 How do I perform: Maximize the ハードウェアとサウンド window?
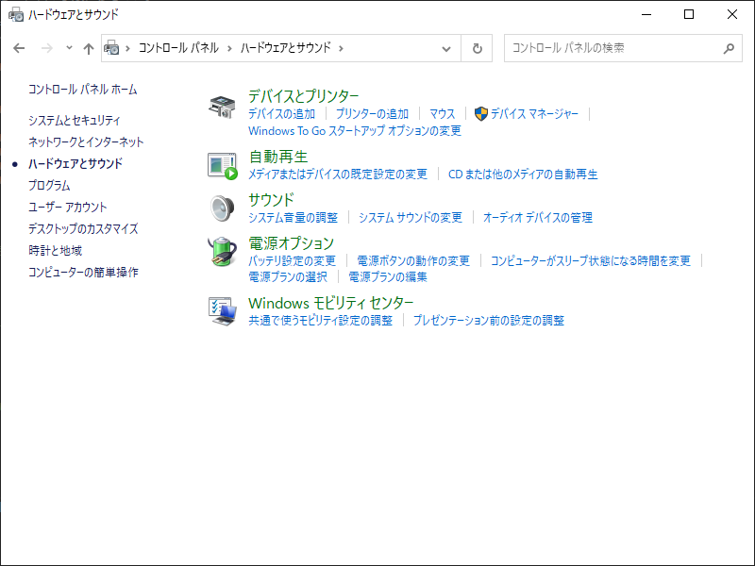(x=689, y=14)
